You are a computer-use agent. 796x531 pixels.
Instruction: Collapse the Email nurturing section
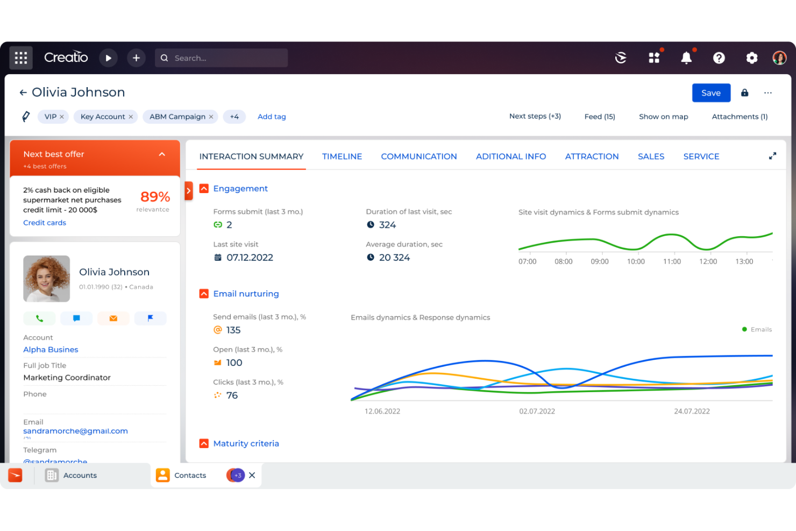coord(204,293)
